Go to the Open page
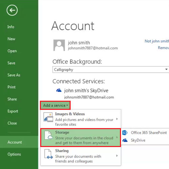 pos(12,51)
